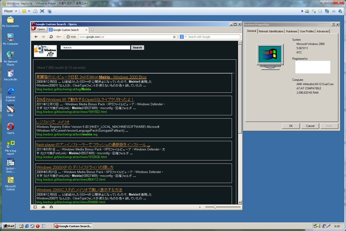Click Opera password wand key icon
The width and height of the screenshot is (346, 231).
coord(58,37)
